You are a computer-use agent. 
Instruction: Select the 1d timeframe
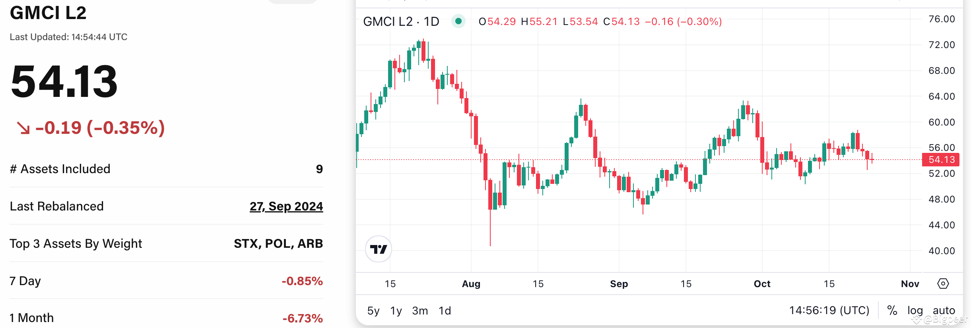coord(445,311)
